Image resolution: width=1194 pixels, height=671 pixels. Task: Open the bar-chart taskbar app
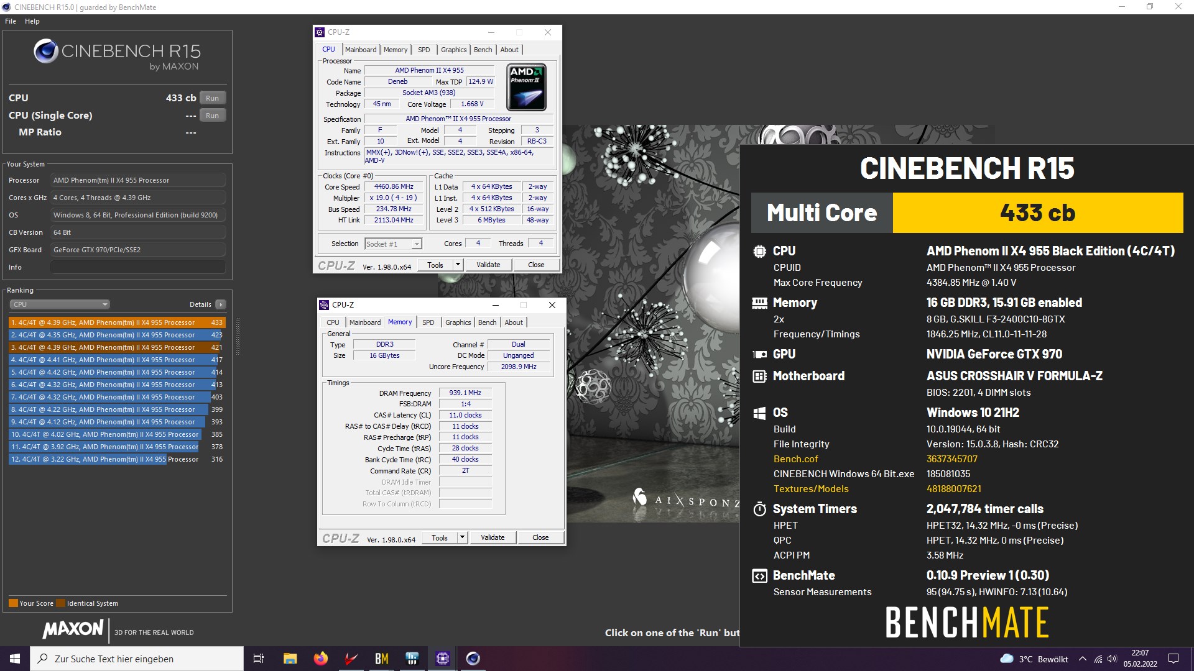pyautogui.click(x=412, y=659)
